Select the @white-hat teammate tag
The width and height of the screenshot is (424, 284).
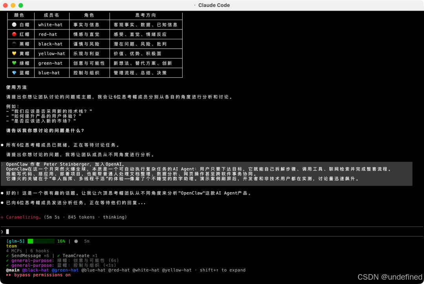point(146,270)
